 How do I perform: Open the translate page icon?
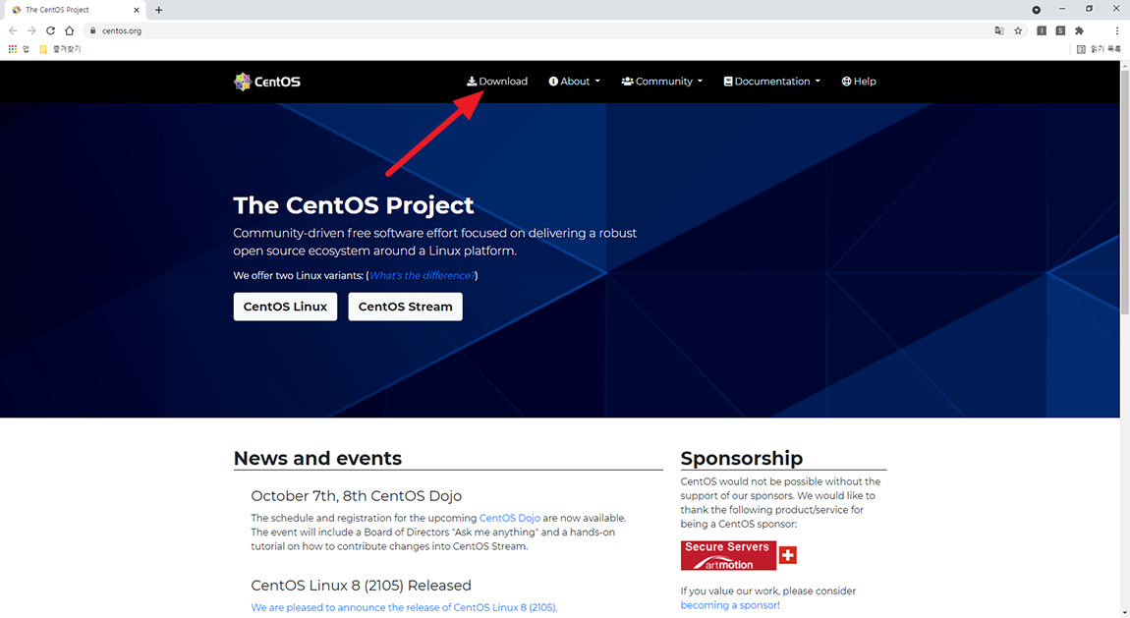click(999, 31)
